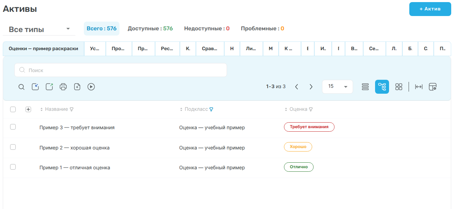The image size is (454, 209).
Task: Sort the table by Название
Action: (42, 109)
